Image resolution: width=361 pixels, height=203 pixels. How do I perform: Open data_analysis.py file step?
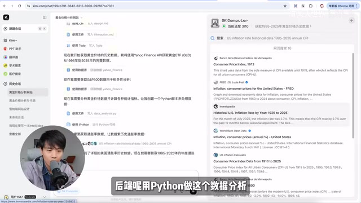click(91, 113)
